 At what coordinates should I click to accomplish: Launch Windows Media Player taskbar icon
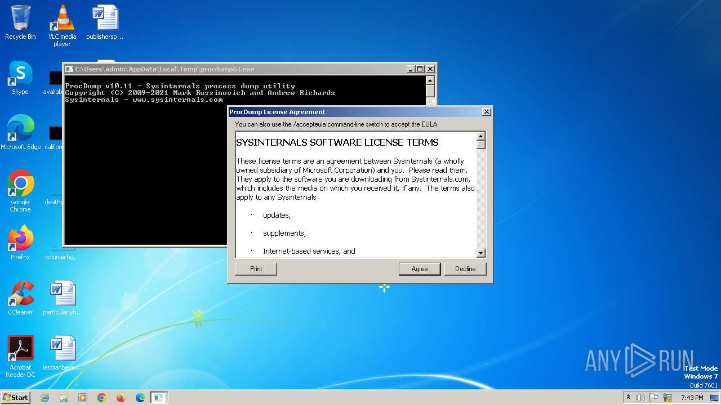[83, 398]
